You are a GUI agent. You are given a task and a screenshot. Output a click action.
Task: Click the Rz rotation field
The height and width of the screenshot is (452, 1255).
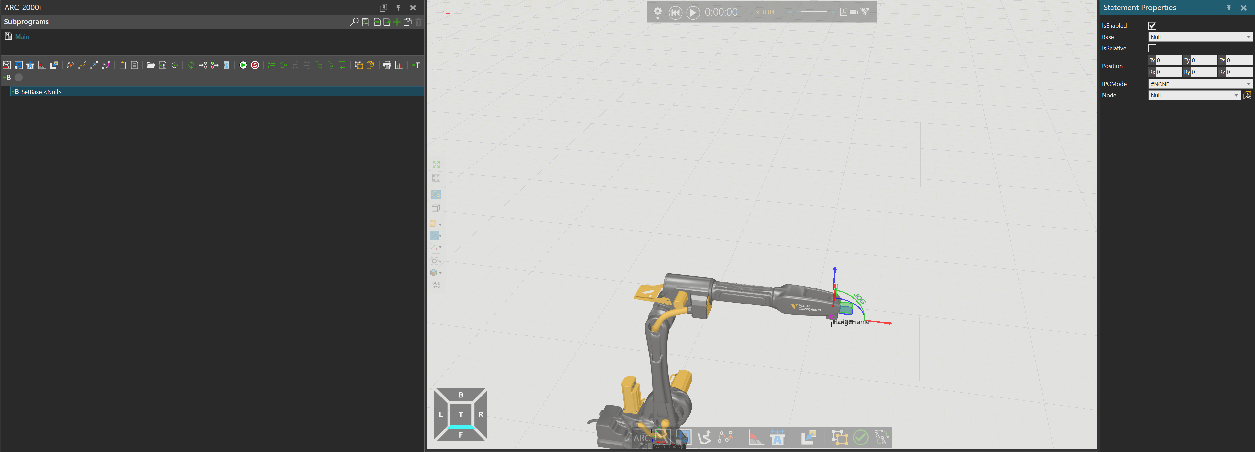[1239, 72]
